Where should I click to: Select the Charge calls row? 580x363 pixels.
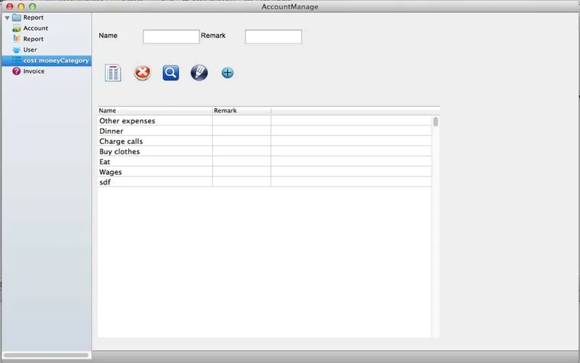265,141
